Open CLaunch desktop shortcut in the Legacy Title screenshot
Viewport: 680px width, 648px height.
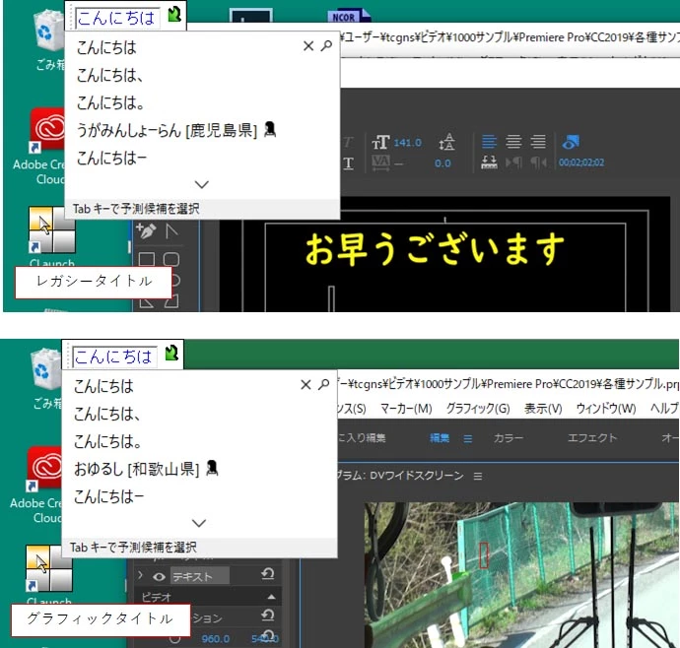[52, 229]
